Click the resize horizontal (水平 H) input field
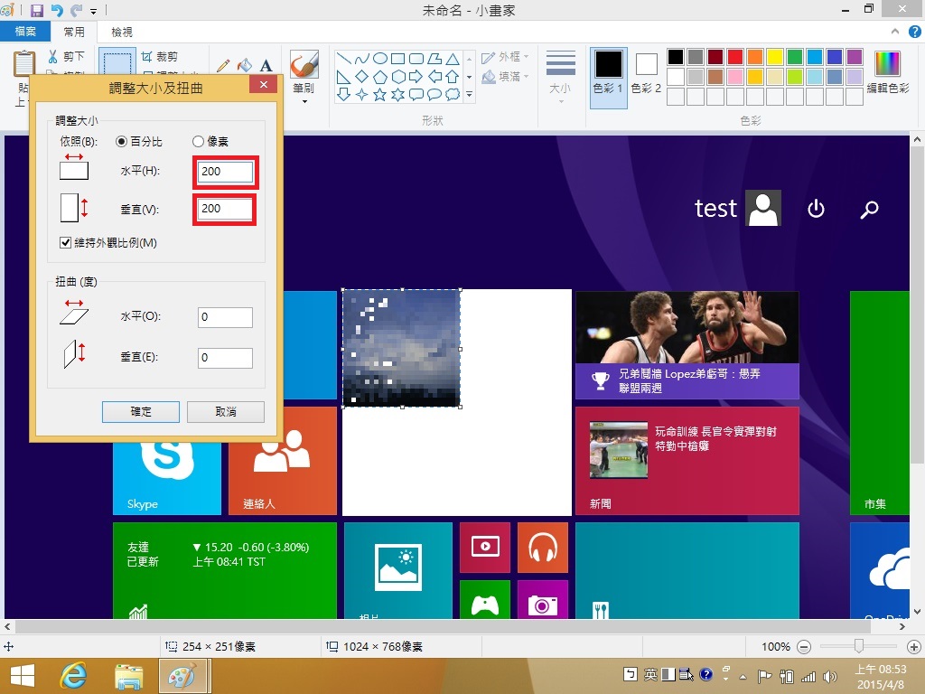 coord(225,172)
